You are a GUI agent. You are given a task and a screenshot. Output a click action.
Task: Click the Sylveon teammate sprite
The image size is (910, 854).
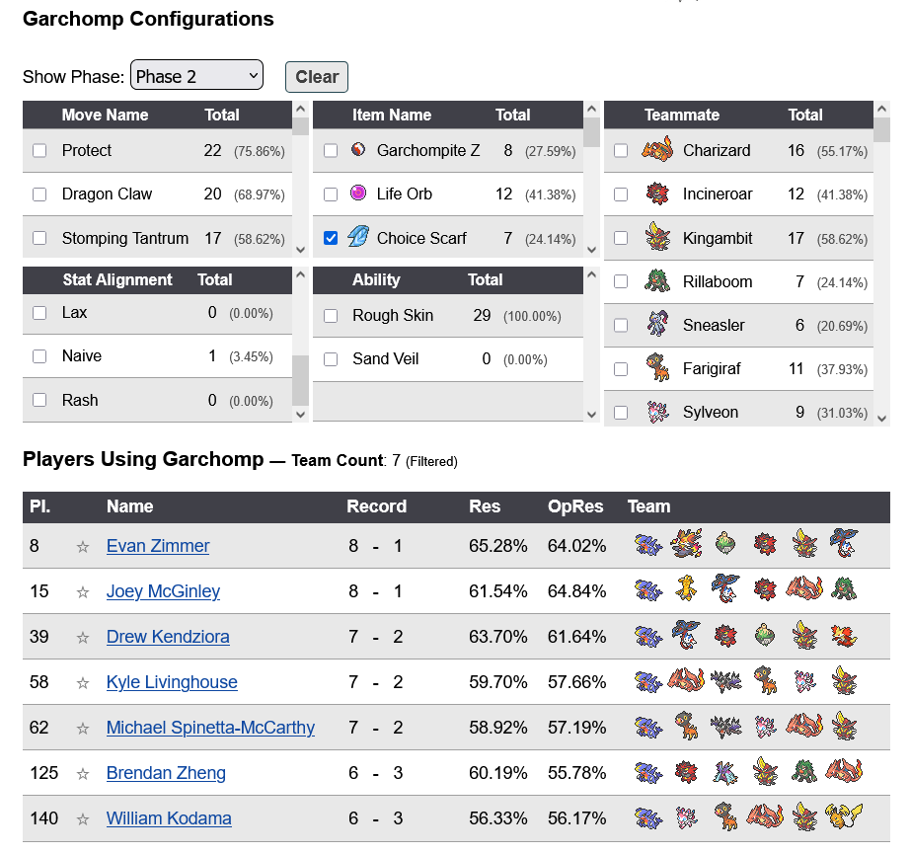point(657,412)
